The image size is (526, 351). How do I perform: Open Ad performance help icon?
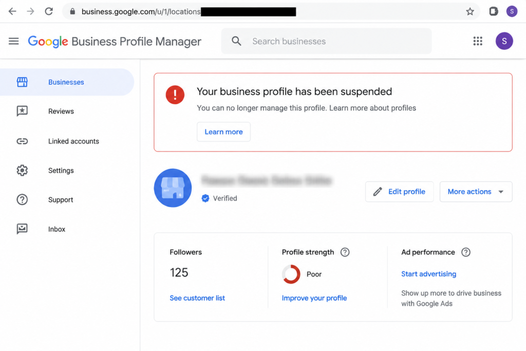pyautogui.click(x=465, y=252)
